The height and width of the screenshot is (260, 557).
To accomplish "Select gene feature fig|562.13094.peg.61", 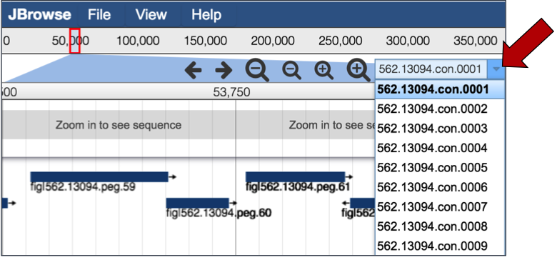I will (295, 177).
